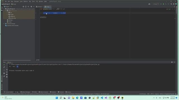The height and width of the screenshot is (100, 179).
Task: Click the highlighted print line in editor
Action: pyautogui.click(x=54, y=13)
